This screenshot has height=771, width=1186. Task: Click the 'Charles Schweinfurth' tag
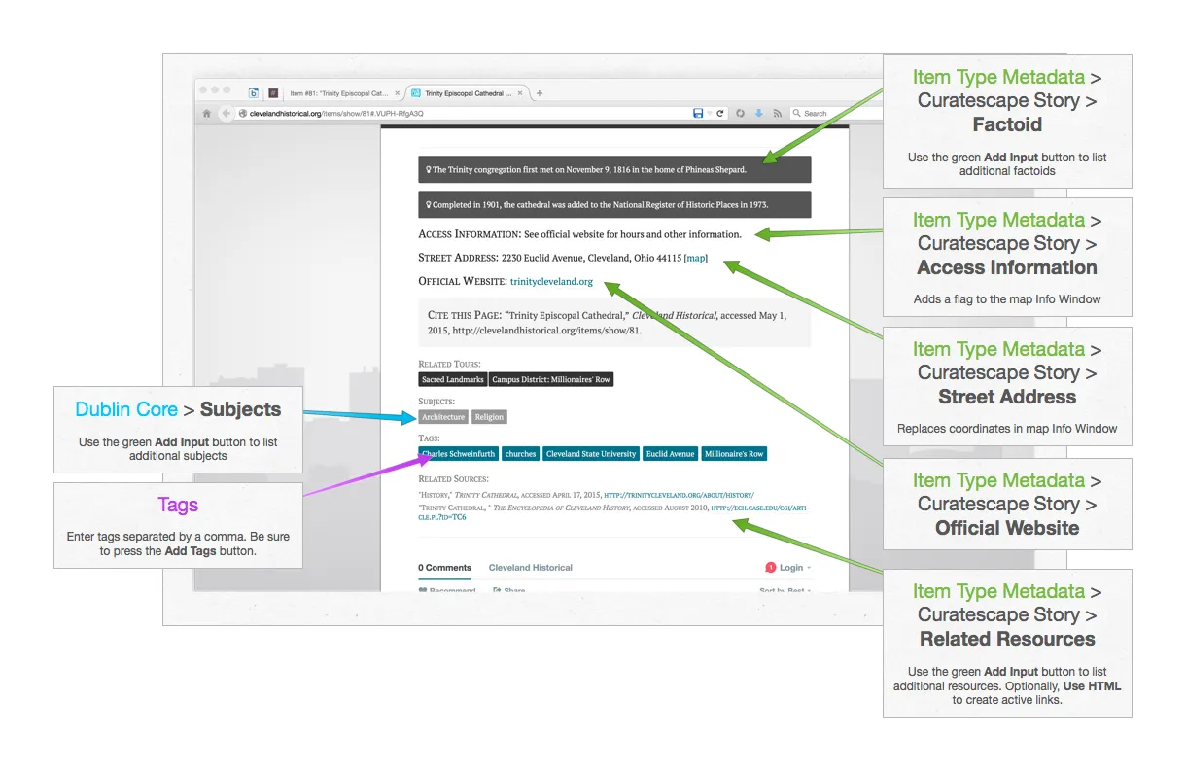(x=459, y=454)
